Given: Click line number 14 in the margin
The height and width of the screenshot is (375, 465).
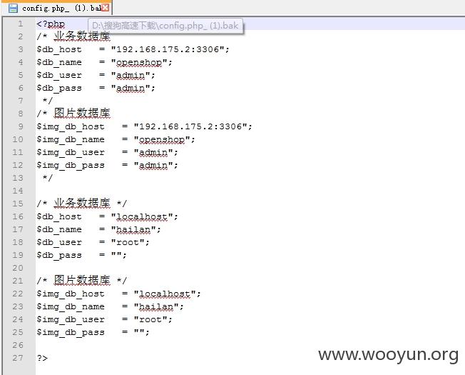Looking at the screenshot, I should click(x=18, y=191).
